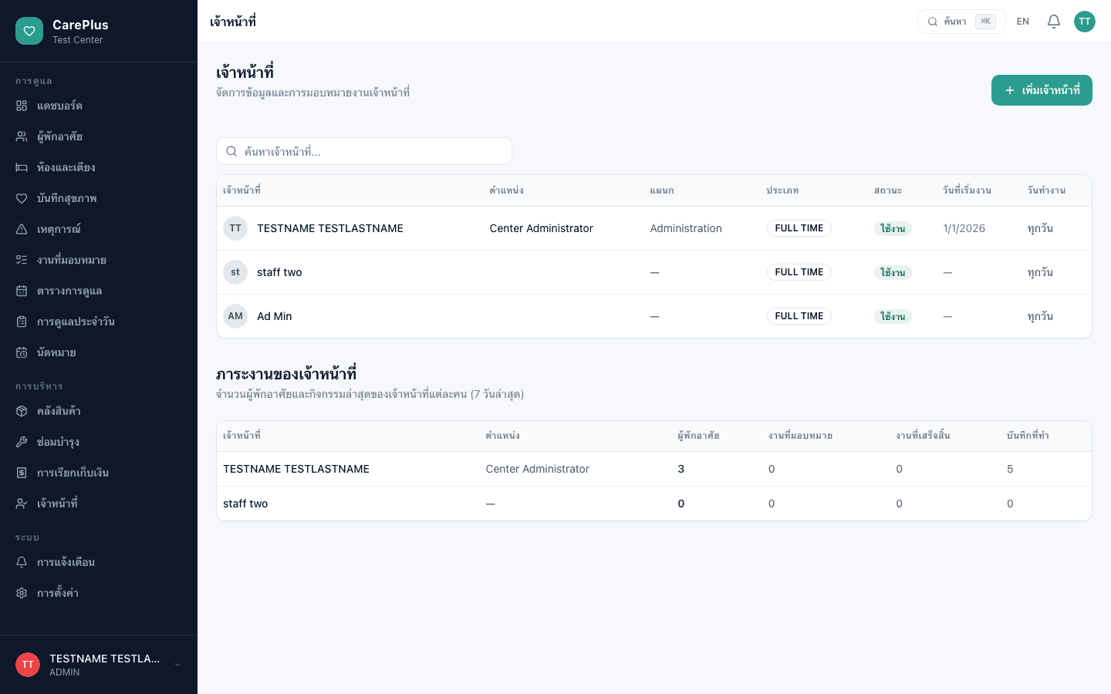The height and width of the screenshot is (694, 1111).
Task: Click the บันทึกสุขภาพ heart icon
Action: point(22,198)
